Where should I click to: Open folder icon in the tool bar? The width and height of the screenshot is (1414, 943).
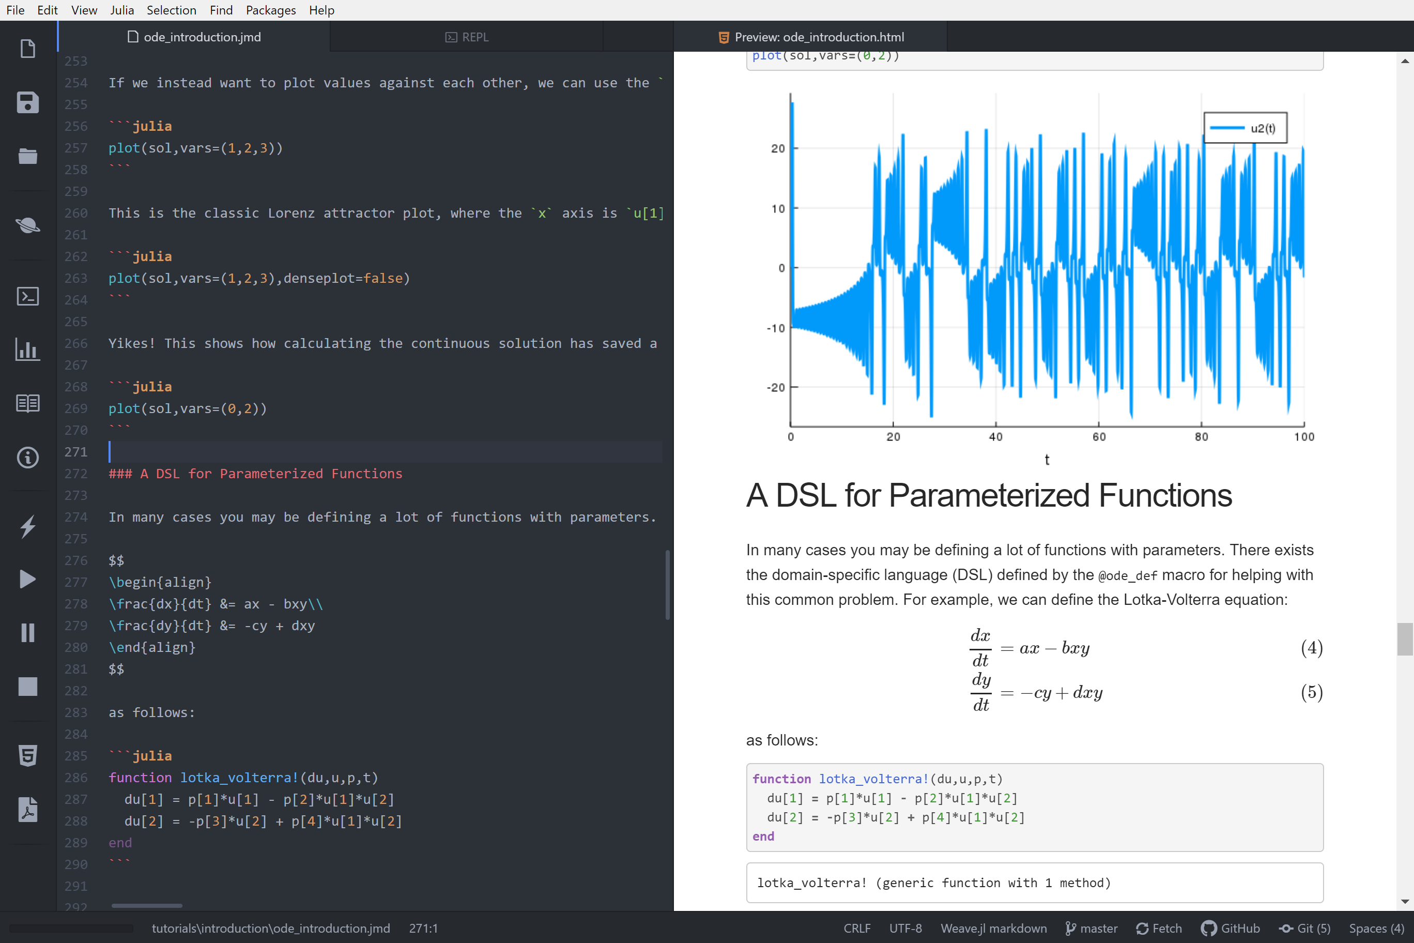pyautogui.click(x=28, y=156)
